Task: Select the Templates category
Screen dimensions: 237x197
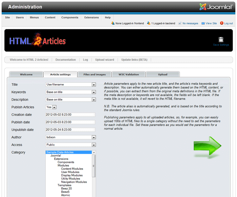Action: pos(64,185)
